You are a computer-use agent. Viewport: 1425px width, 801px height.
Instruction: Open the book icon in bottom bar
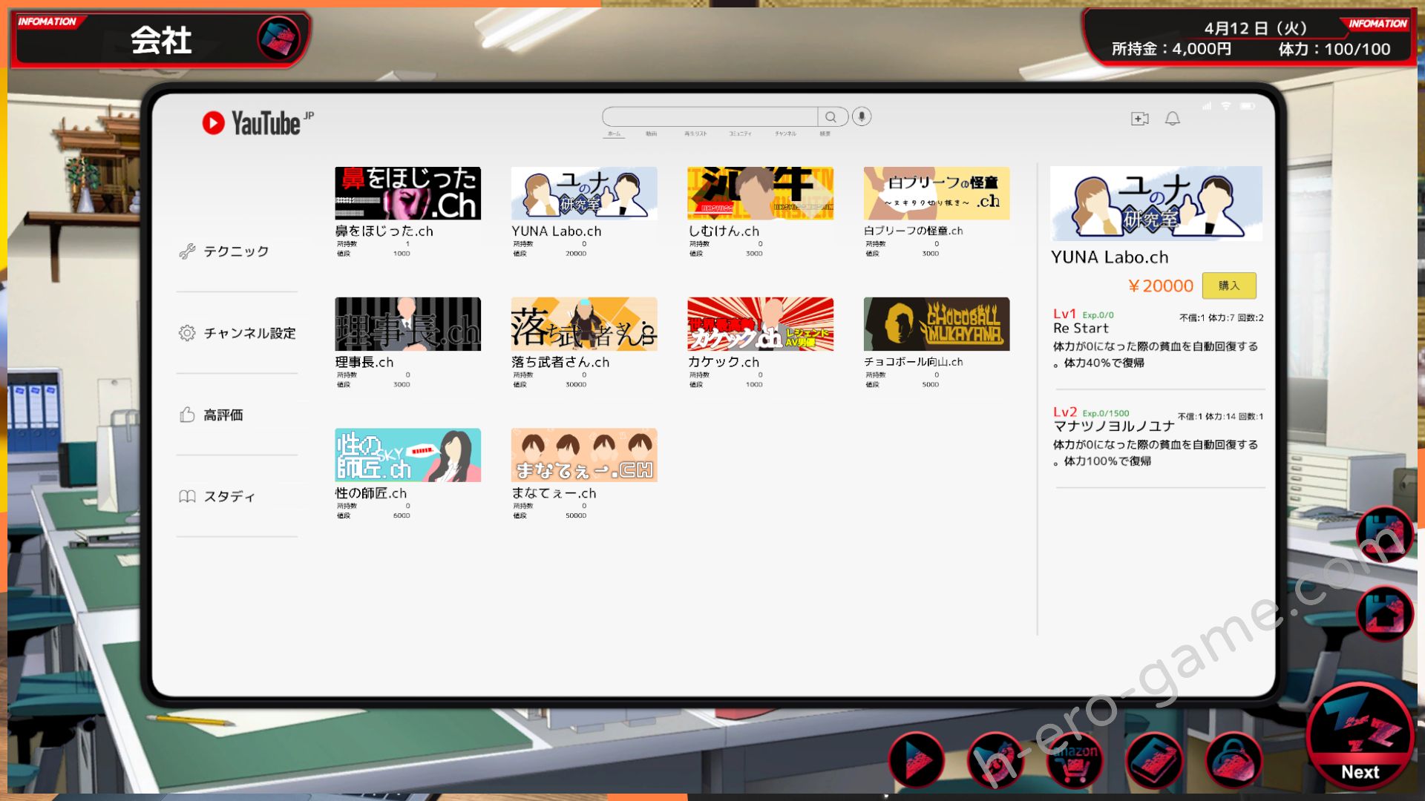click(1153, 760)
